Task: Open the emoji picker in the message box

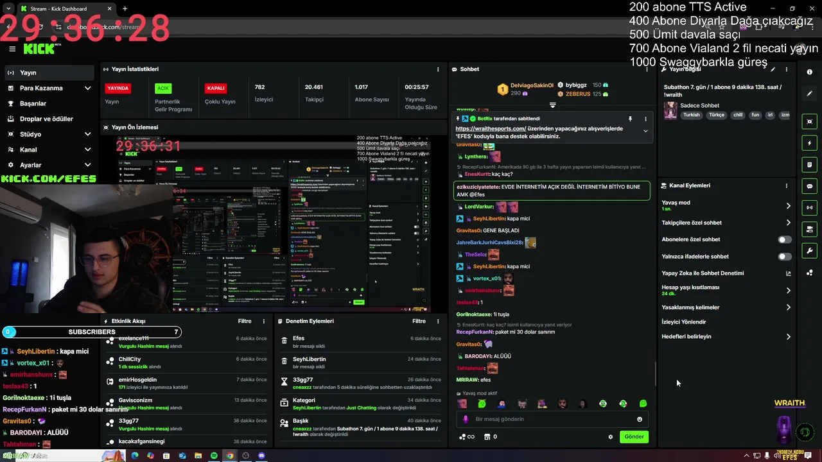Action: click(x=640, y=419)
